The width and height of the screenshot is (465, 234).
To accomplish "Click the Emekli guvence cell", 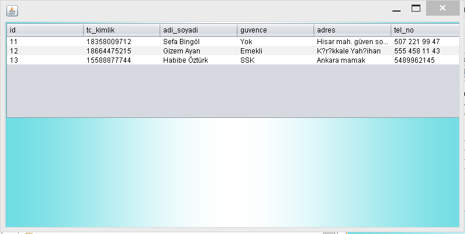I will point(251,51).
